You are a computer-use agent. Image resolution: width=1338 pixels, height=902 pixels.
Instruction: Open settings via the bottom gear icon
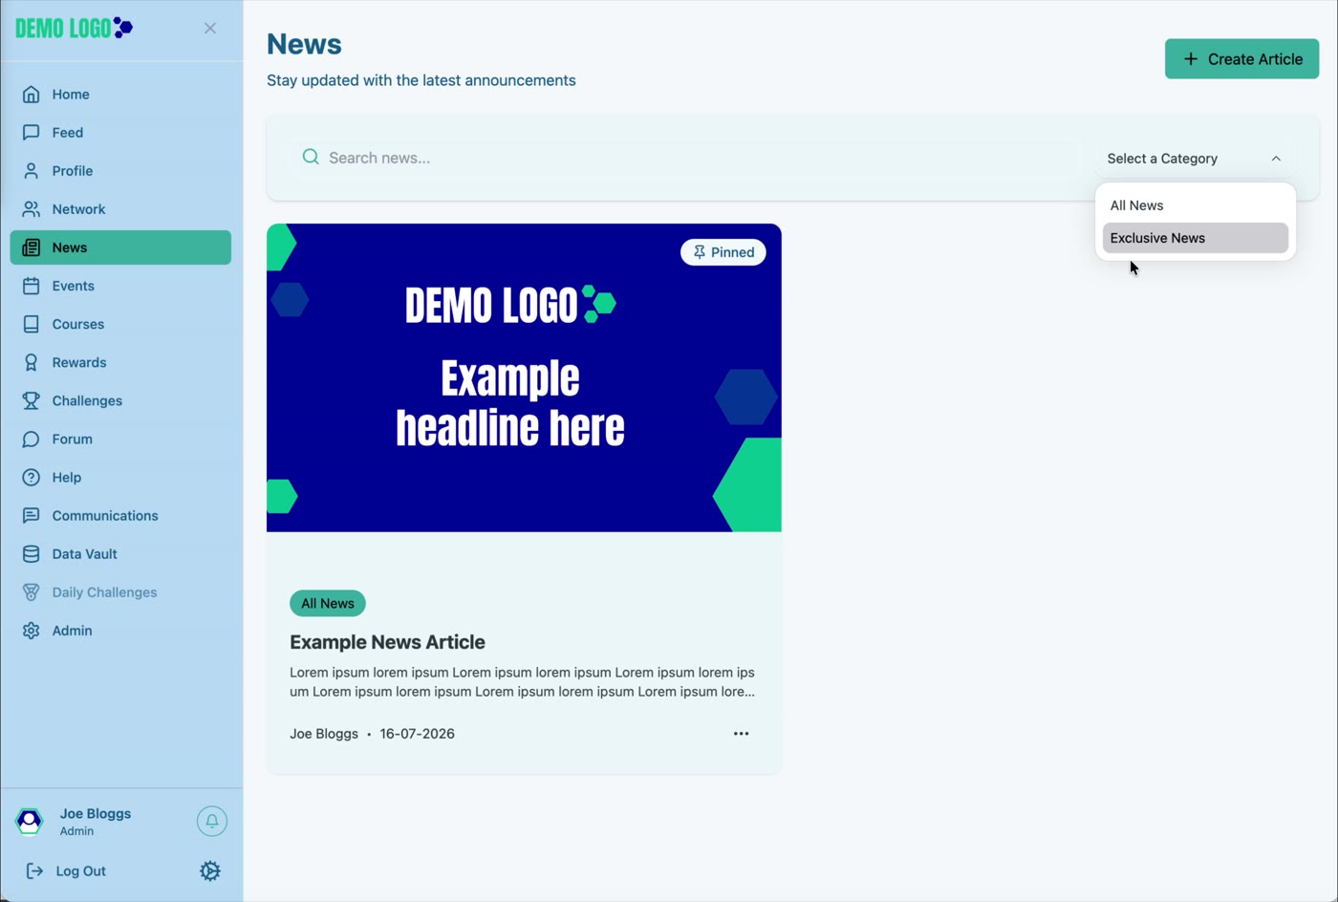point(210,870)
